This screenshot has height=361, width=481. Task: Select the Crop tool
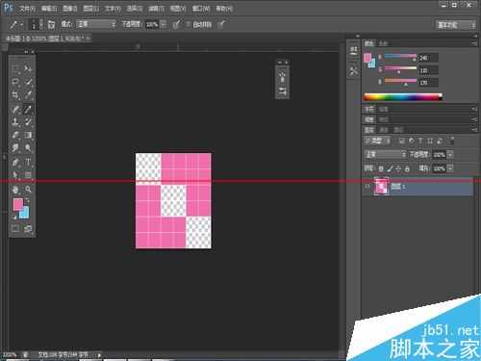[15, 95]
